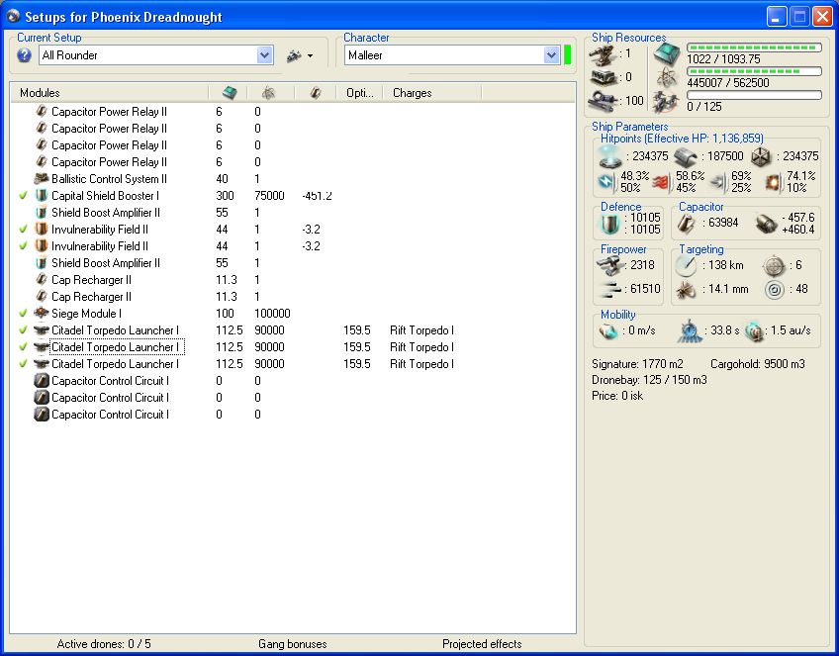Click the capacitor recharge icon beside -457.6

pos(766,224)
